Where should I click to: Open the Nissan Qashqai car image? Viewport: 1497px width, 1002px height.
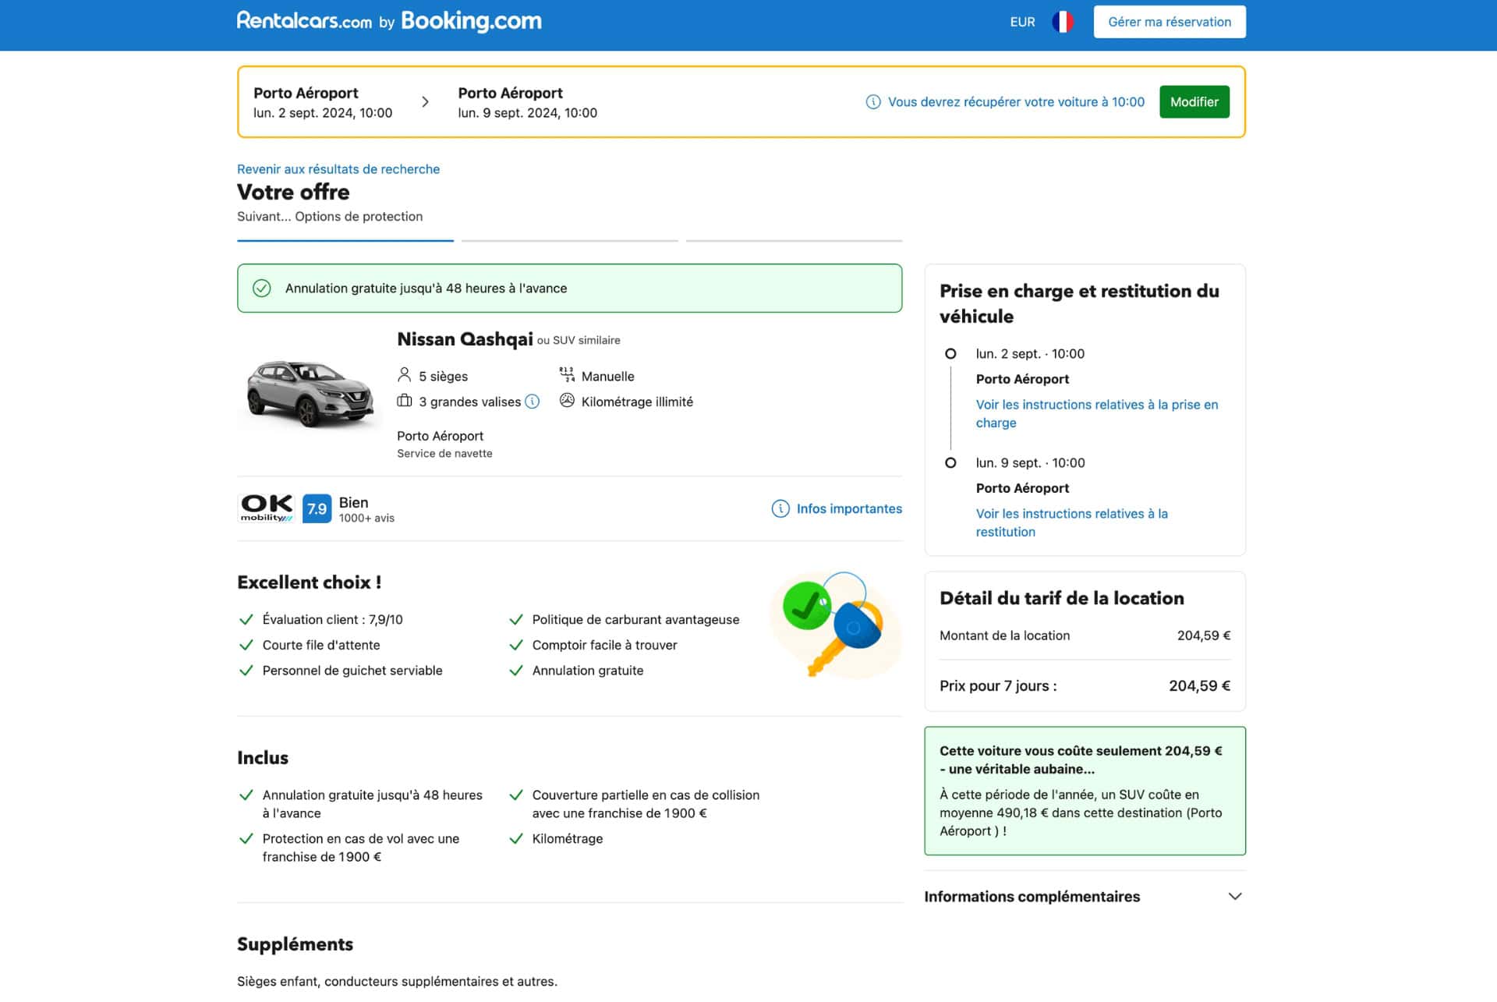310,394
